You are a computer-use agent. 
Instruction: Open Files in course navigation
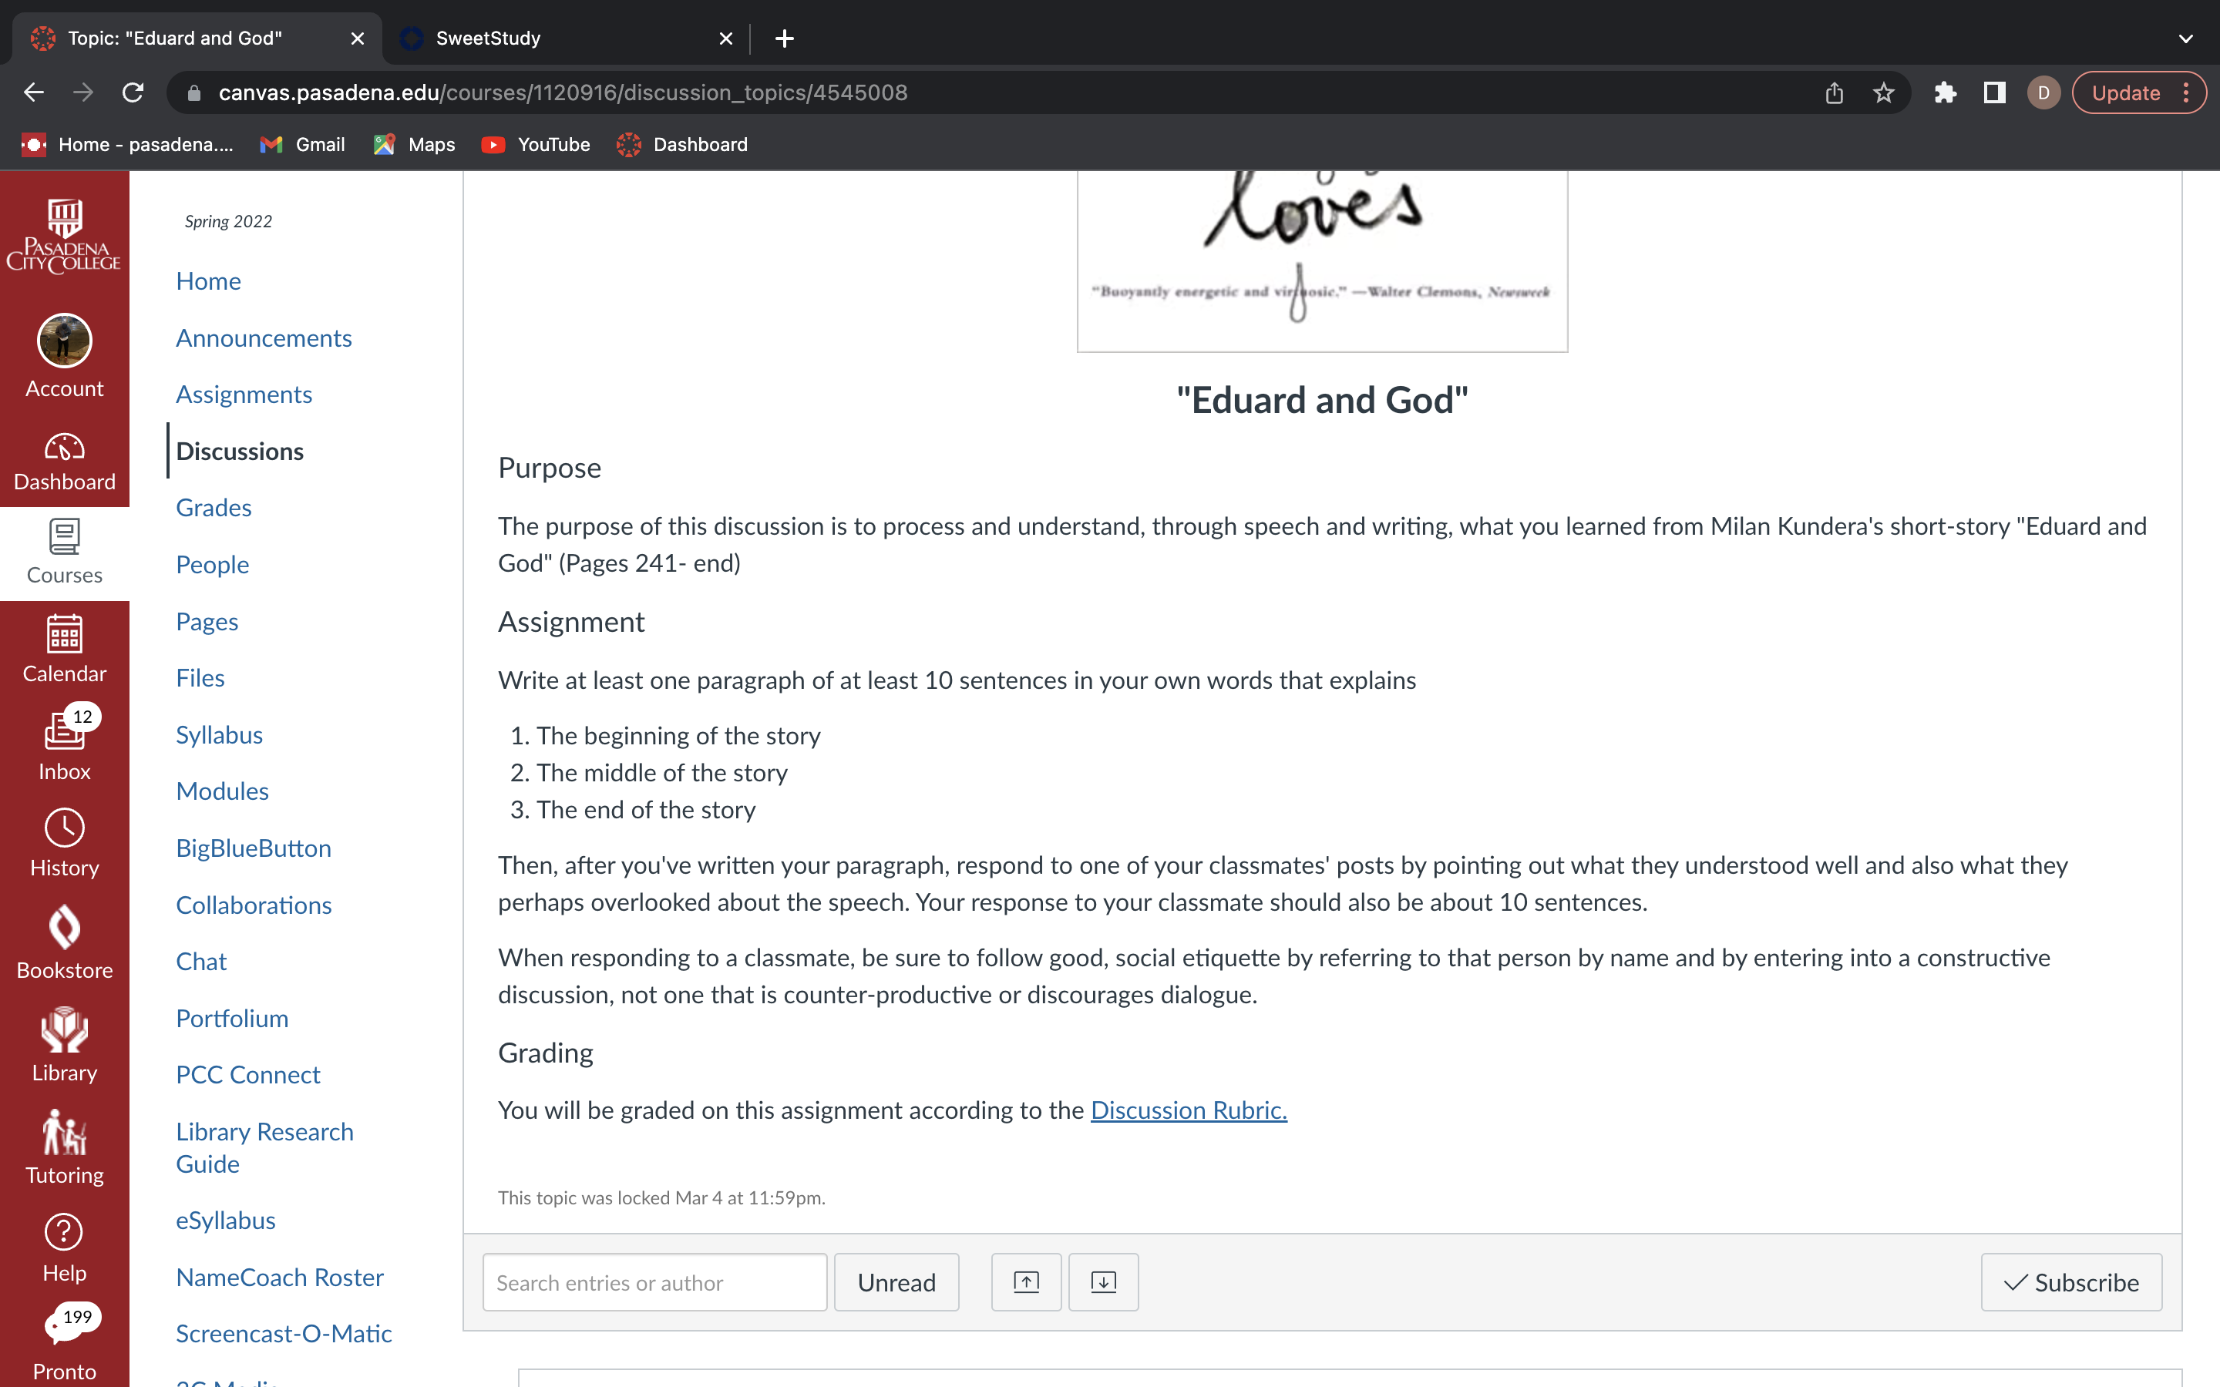(200, 678)
